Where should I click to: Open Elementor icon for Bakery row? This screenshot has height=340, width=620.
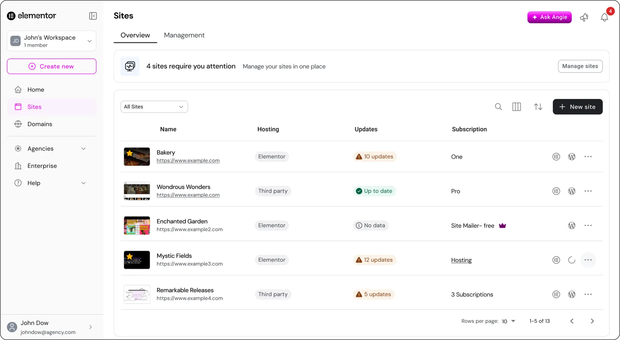(556, 157)
